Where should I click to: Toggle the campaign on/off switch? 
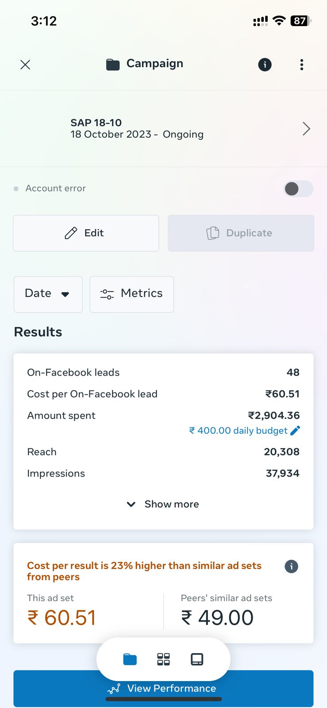(x=298, y=189)
